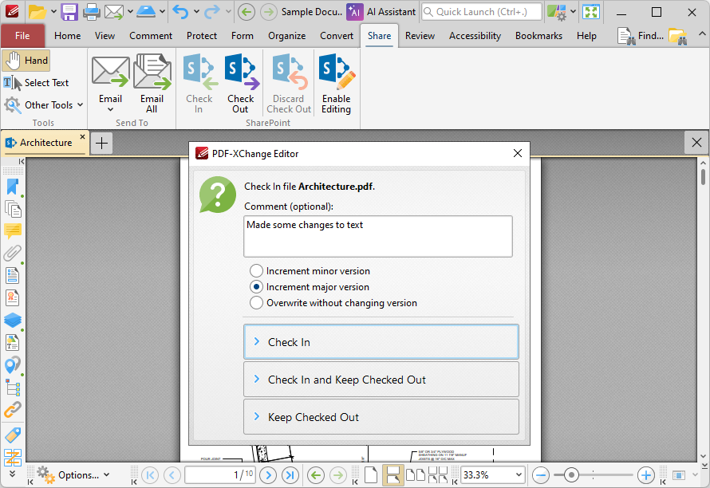Open the File menu

pos(22,36)
